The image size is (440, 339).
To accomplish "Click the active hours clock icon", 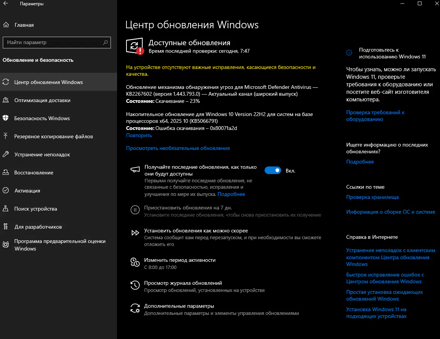I will pyautogui.click(x=135, y=263).
